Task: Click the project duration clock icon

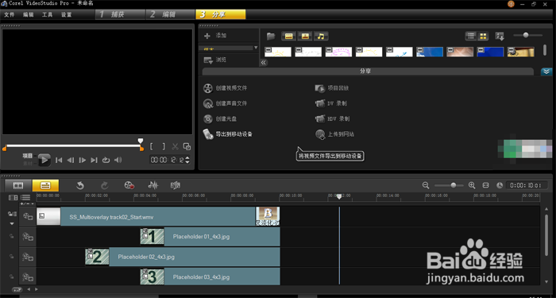Action: 500,185
